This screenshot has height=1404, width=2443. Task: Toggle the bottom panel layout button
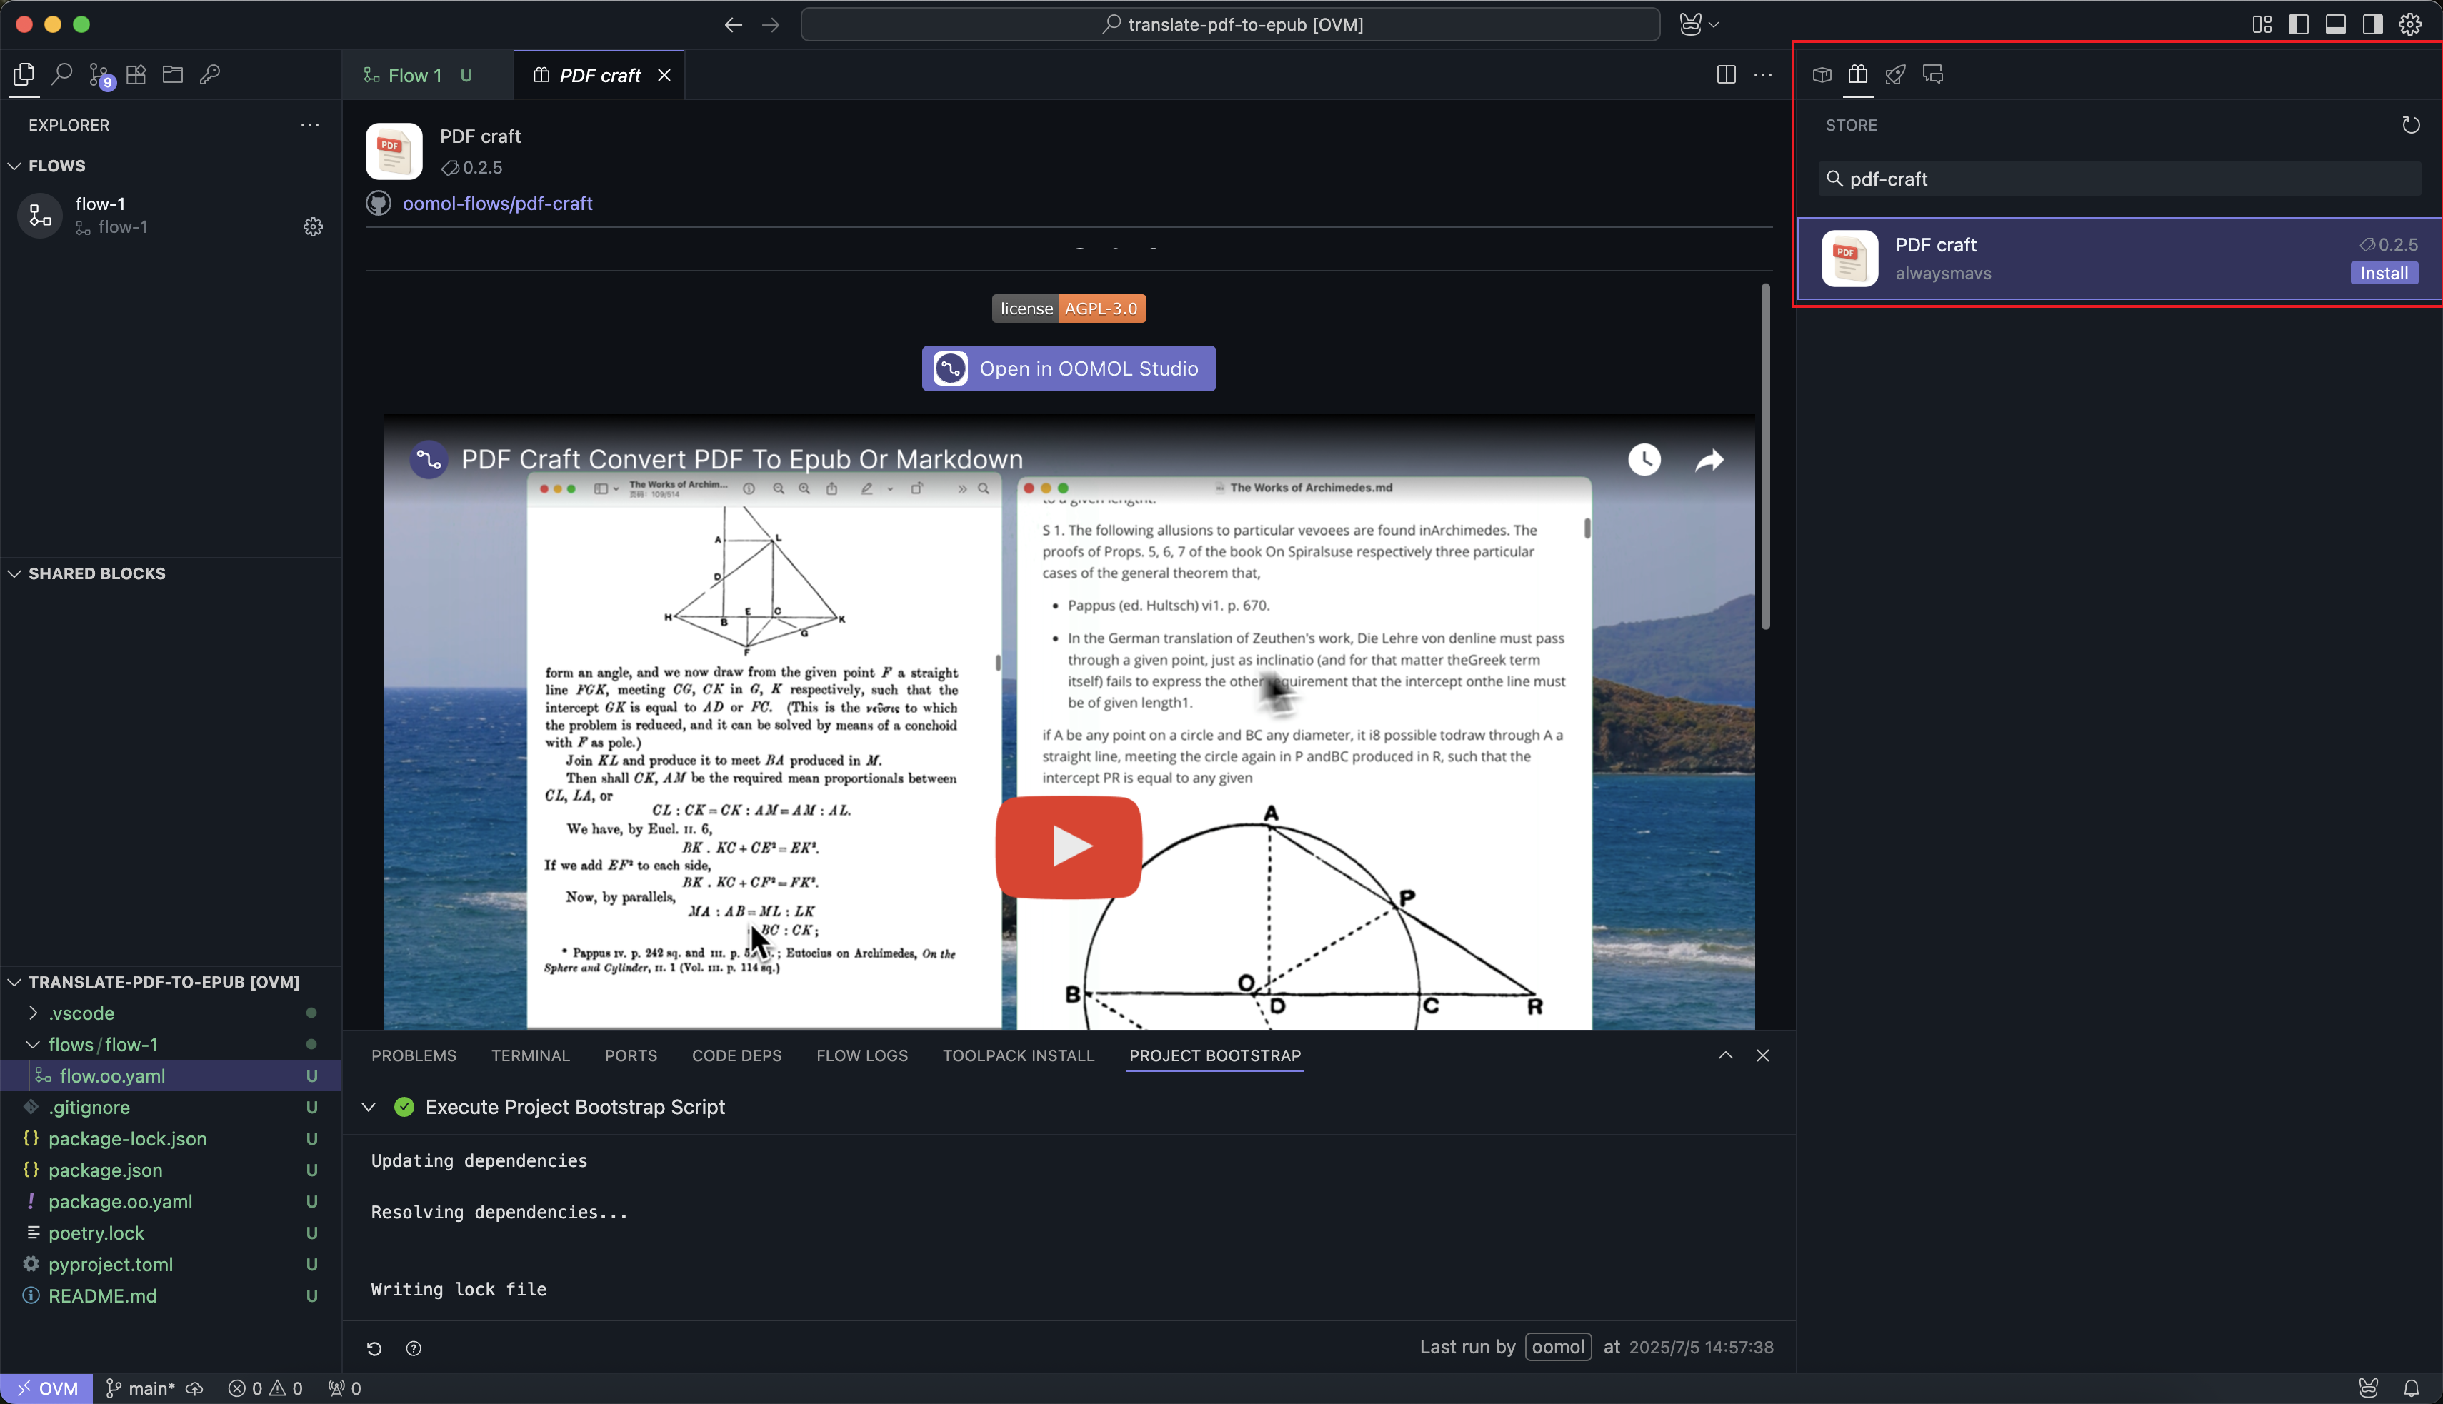click(2336, 24)
